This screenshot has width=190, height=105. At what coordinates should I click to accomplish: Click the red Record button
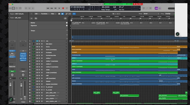click(x=63, y=8)
